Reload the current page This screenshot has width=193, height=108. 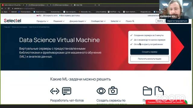tap(9, 8)
